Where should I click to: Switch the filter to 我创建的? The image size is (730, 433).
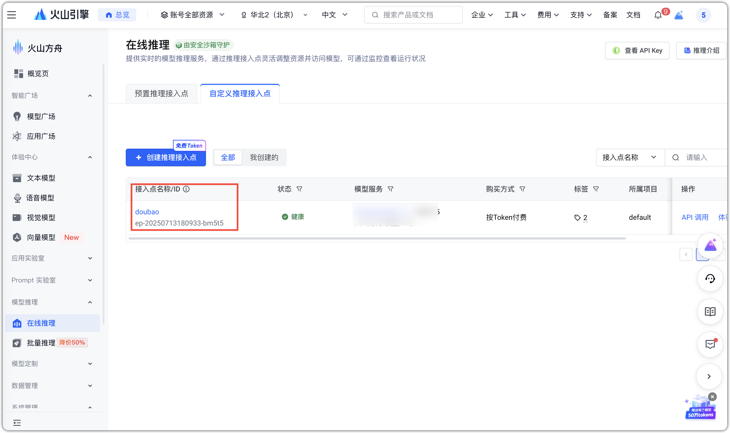pyautogui.click(x=264, y=157)
